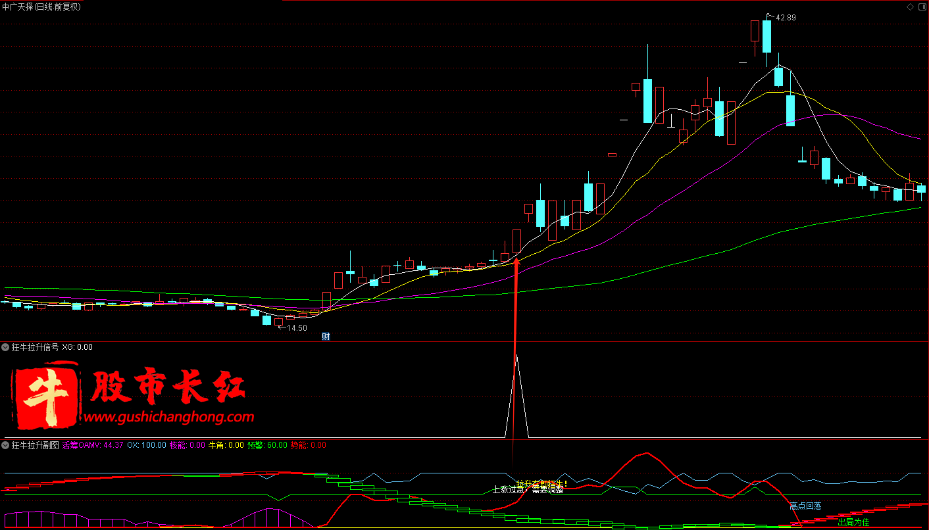Click the 预警: 60.00 readout
This screenshot has height=530, width=929.
click(x=267, y=445)
